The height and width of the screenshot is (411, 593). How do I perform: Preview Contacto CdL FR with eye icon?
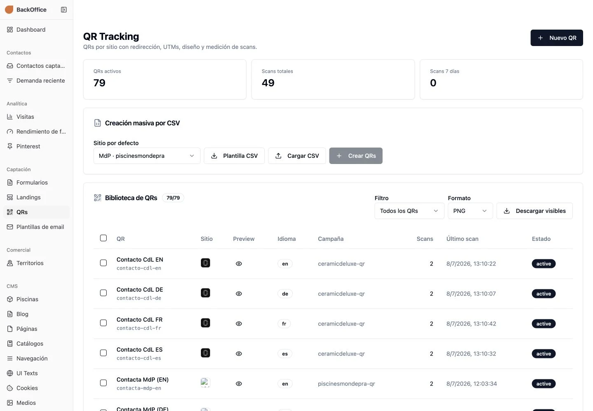point(239,324)
